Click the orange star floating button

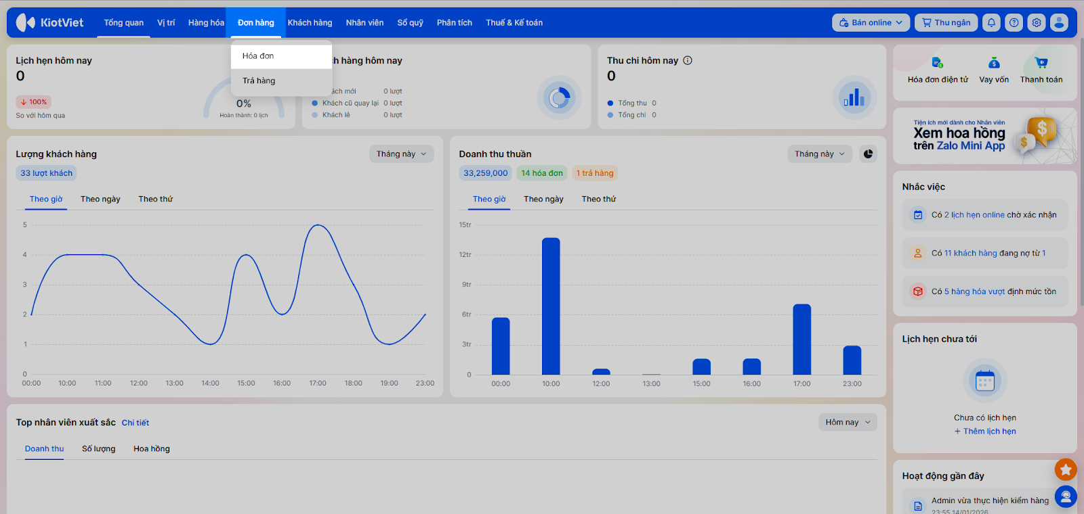[x=1066, y=469]
